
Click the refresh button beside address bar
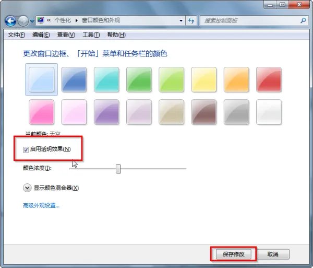(x=191, y=20)
